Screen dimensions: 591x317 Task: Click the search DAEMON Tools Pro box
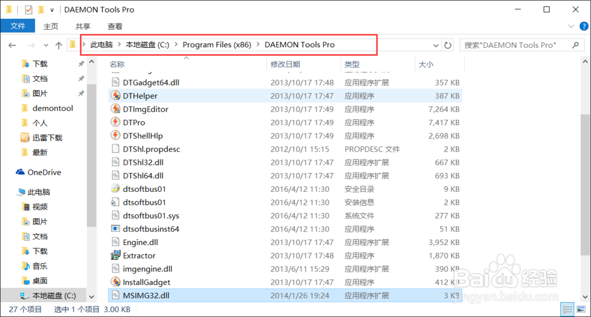(x=522, y=45)
